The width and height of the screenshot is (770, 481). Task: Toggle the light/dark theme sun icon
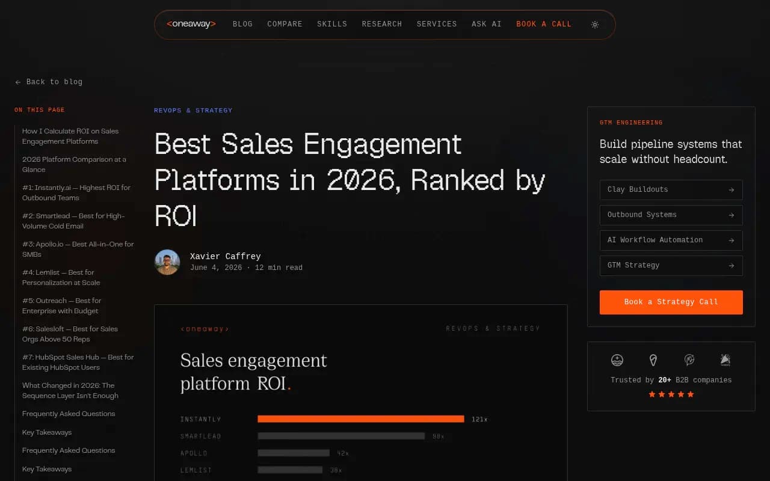(595, 25)
